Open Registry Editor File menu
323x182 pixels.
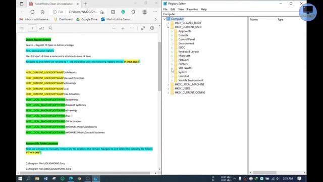[x=165, y=9]
